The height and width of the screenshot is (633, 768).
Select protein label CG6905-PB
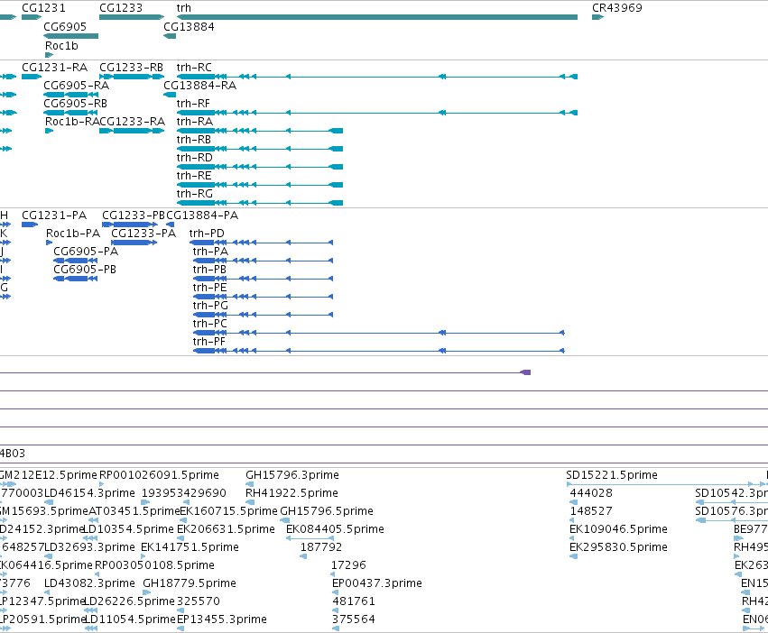(85, 270)
